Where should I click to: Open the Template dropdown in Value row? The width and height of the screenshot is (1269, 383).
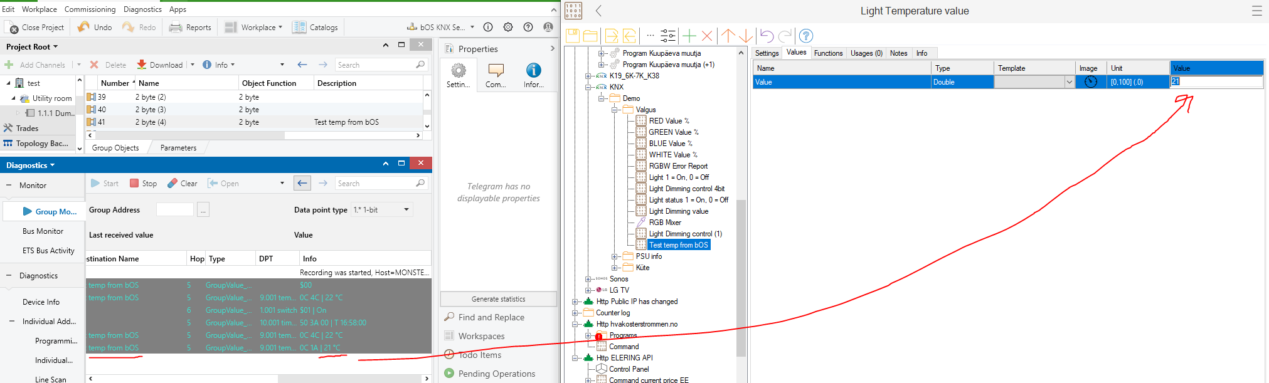coord(1069,82)
